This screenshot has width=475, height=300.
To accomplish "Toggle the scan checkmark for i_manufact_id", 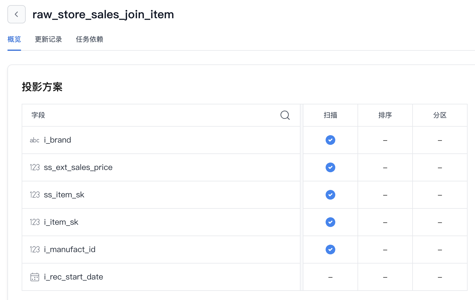I will [x=330, y=250].
